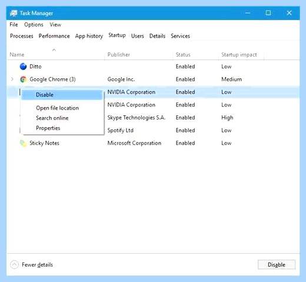
Task: Click Google Inc. publisher cell
Action: [x=121, y=79]
